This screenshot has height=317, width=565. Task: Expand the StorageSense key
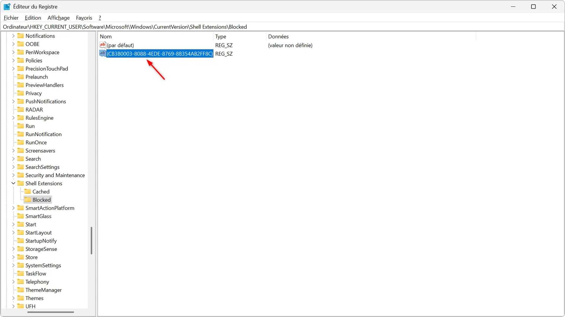(x=13, y=249)
